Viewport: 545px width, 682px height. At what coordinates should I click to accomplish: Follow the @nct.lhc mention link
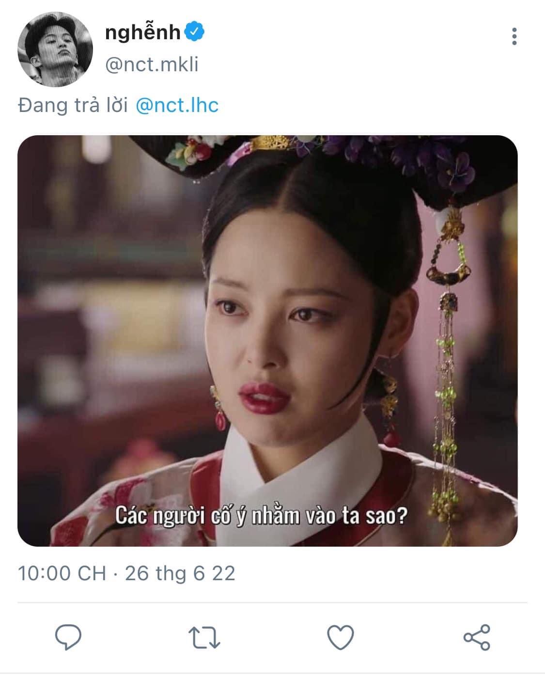point(177,105)
